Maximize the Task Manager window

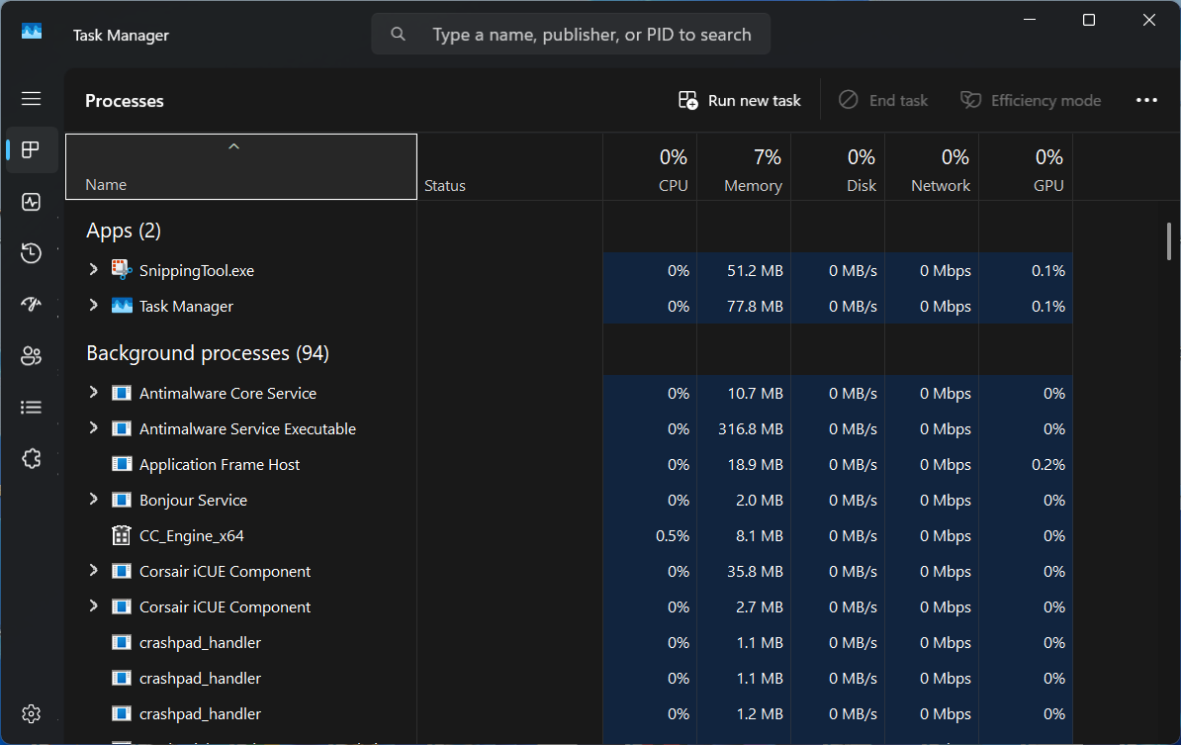1088,20
